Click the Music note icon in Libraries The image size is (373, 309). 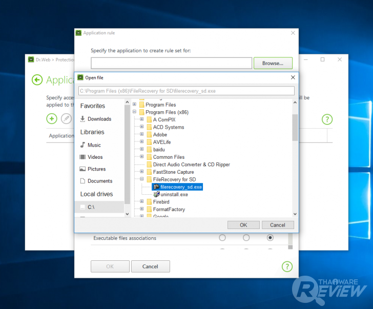click(82, 145)
